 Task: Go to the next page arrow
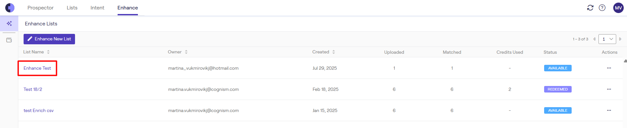[x=620, y=39]
